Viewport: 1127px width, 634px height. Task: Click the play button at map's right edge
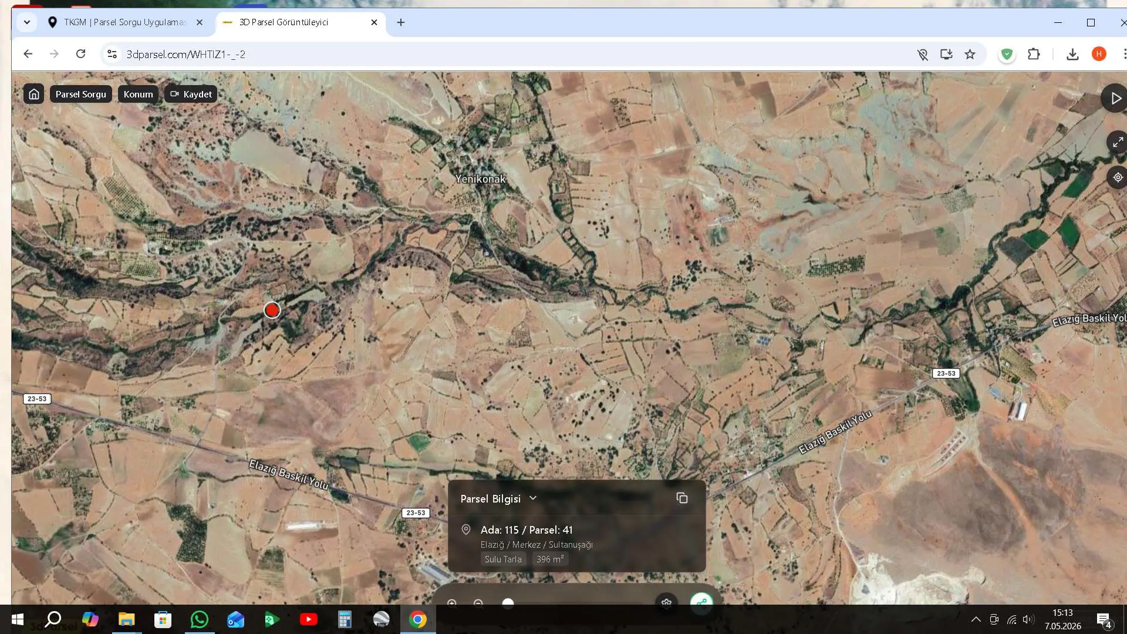[x=1115, y=99]
